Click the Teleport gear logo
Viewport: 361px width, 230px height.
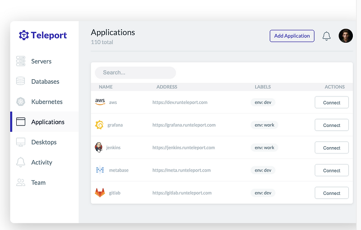[24, 35]
